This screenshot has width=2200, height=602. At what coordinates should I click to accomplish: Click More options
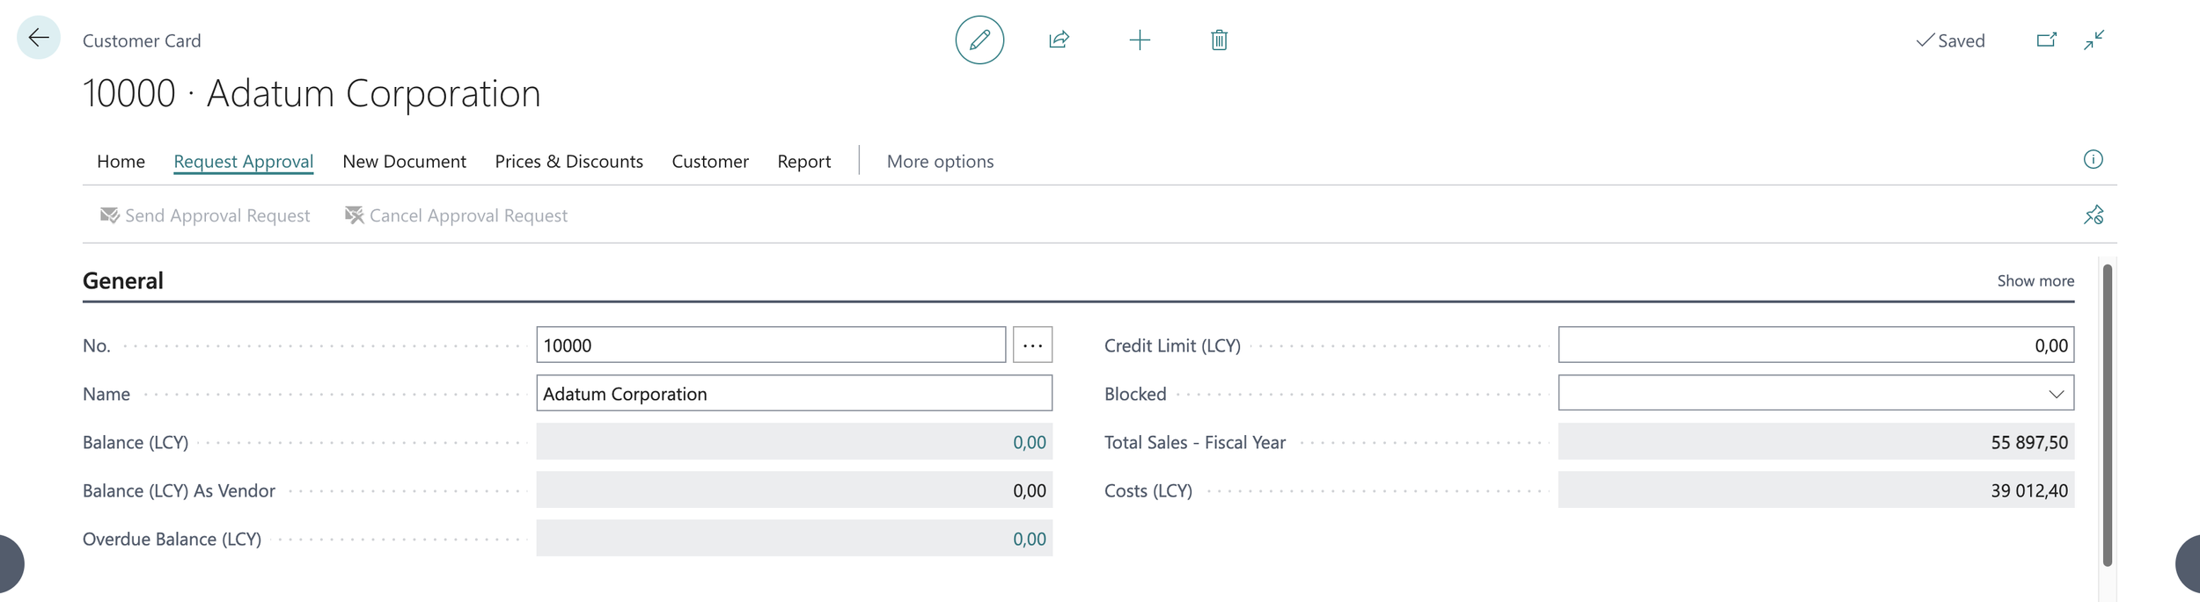click(x=940, y=161)
